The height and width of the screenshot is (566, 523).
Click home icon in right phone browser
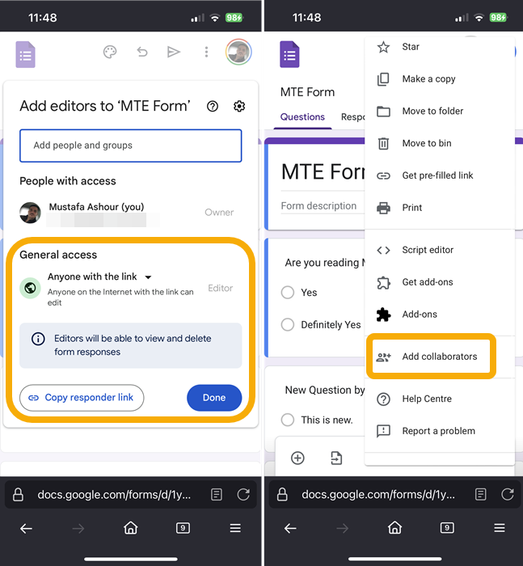394,528
